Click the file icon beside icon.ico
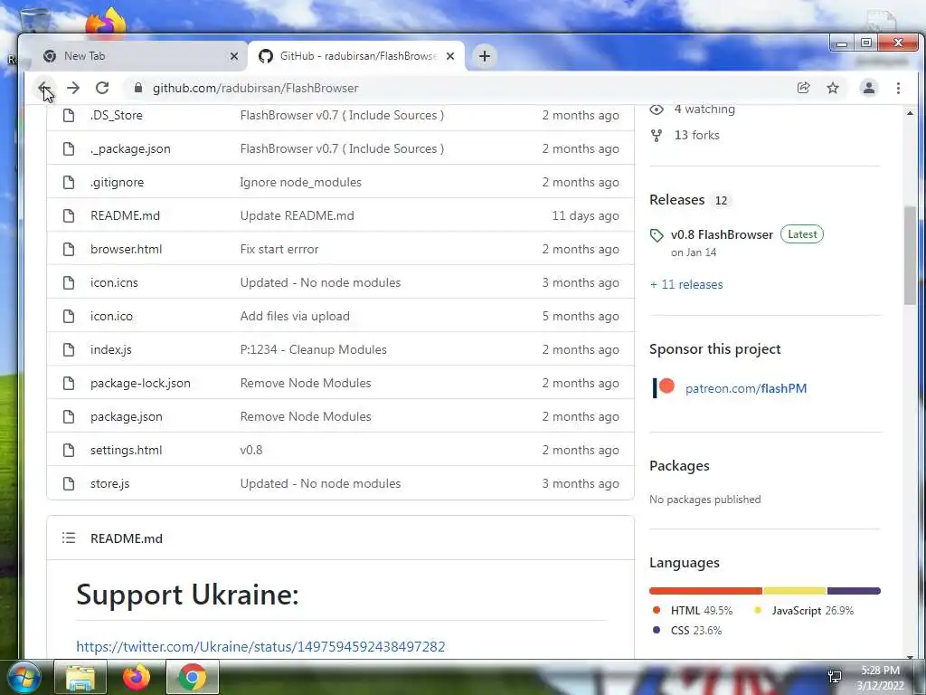Image resolution: width=926 pixels, height=695 pixels. coord(69,316)
